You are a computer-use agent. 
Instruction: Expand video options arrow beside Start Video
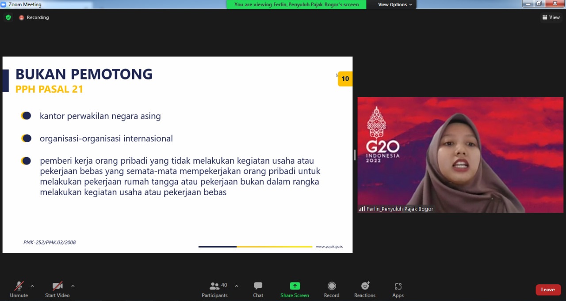tap(73, 286)
